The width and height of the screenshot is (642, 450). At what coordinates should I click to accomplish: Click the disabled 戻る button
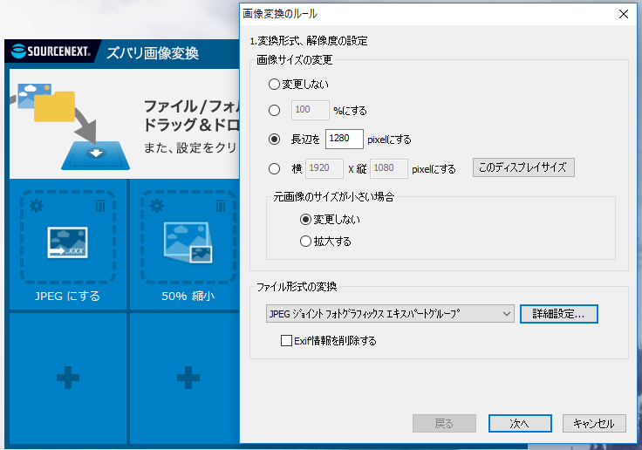(x=444, y=423)
